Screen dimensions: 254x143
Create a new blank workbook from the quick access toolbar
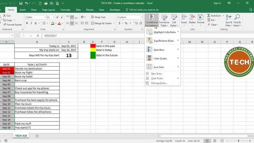pos(40,3)
